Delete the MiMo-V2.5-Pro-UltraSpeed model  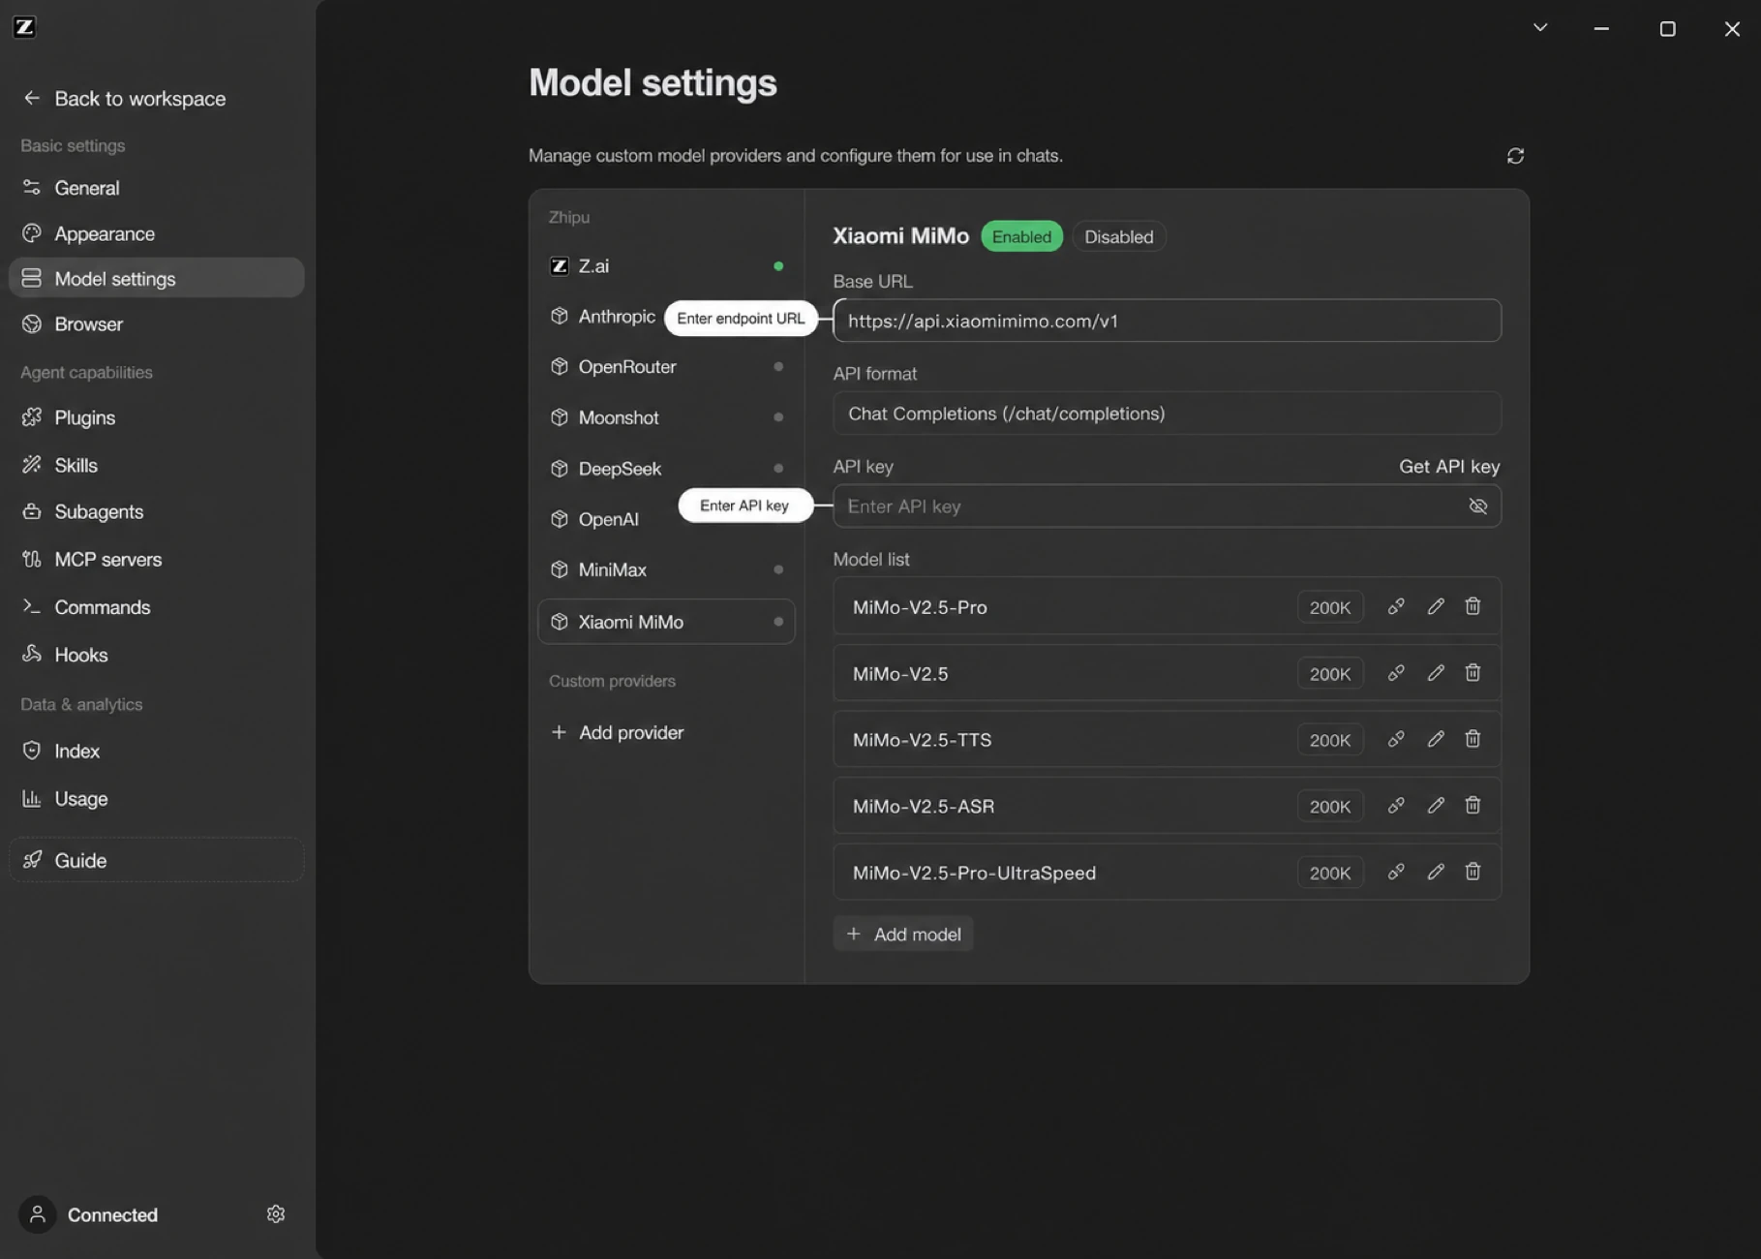tap(1473, 872)
